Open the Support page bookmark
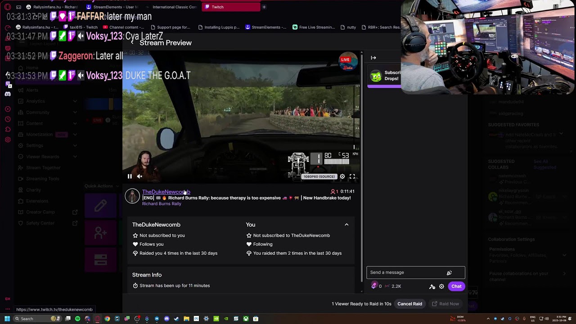Image resolution: width=576 pixels, height=324 pixels. click(x=170, y=27)
